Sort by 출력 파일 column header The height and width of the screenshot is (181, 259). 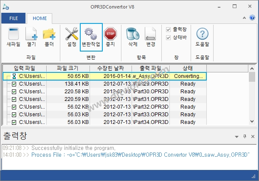click(x=151, y=68)
